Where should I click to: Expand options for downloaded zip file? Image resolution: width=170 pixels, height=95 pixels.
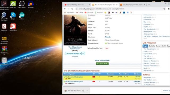pos(87,91)
